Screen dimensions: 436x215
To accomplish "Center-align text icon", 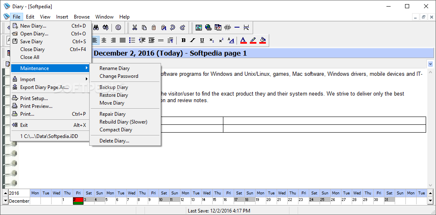I will pos(104,40).
